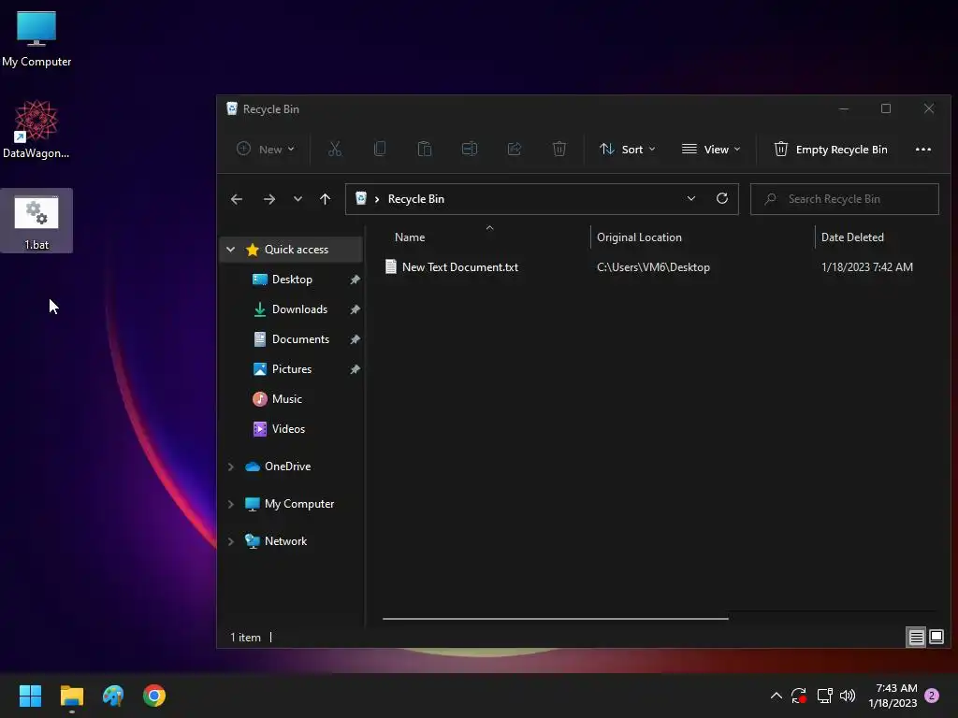Click the 1/18/2023 7:42 AM date cell
958x718 pixels.
[867, 267]
